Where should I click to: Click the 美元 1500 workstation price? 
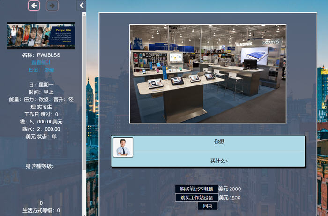[x=230, y=198]
